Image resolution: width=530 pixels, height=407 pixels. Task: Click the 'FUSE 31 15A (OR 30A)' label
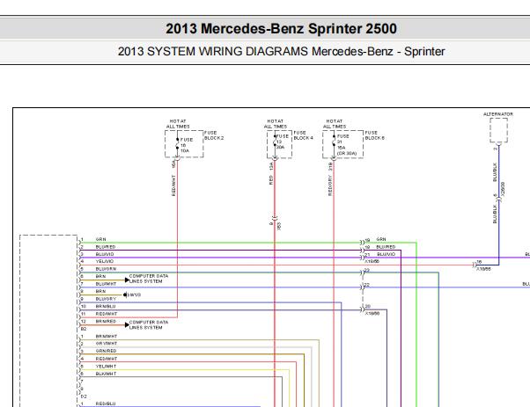point(347,145)
